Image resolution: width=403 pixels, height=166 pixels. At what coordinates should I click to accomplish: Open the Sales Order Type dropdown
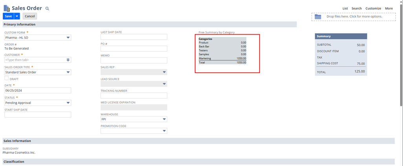68,72
